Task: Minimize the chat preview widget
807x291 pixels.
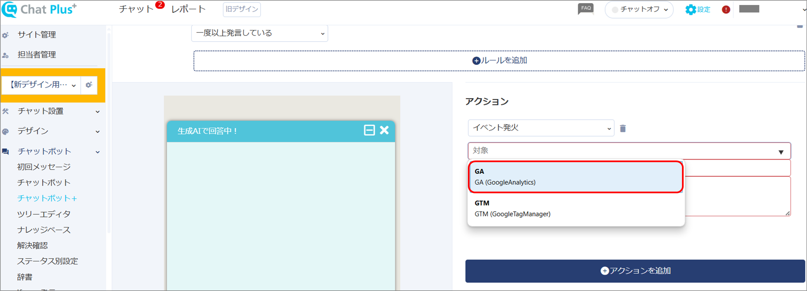Action: tap(369, 130)
